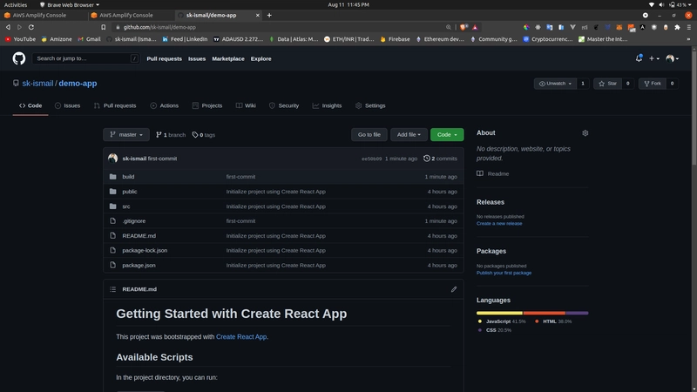The height and width of the screenshot is (392, 697).
Task: Edit README.md using the pencil icon
Action: tap(454, 289)
